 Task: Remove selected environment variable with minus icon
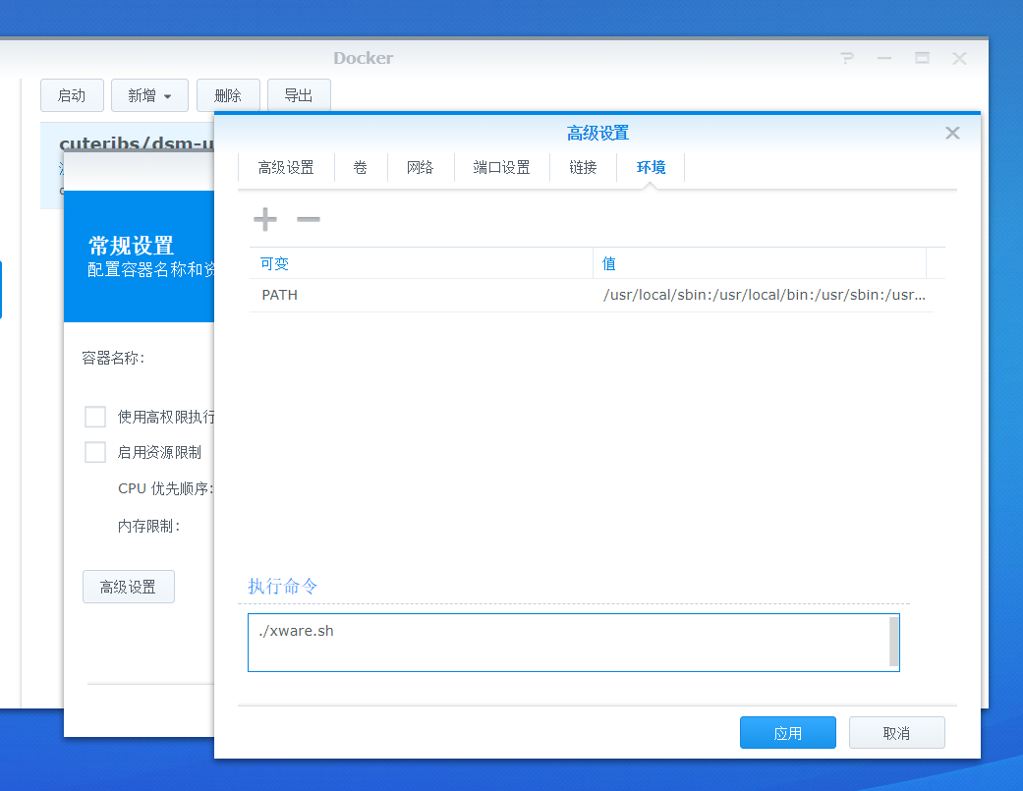point(308,219)
